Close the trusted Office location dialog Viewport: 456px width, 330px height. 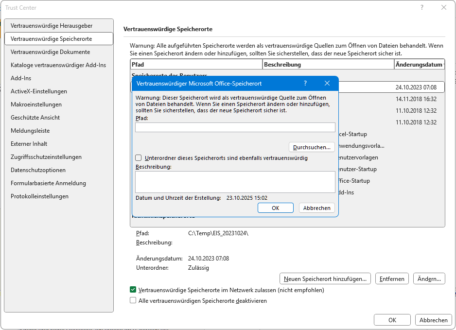[327, 84]
